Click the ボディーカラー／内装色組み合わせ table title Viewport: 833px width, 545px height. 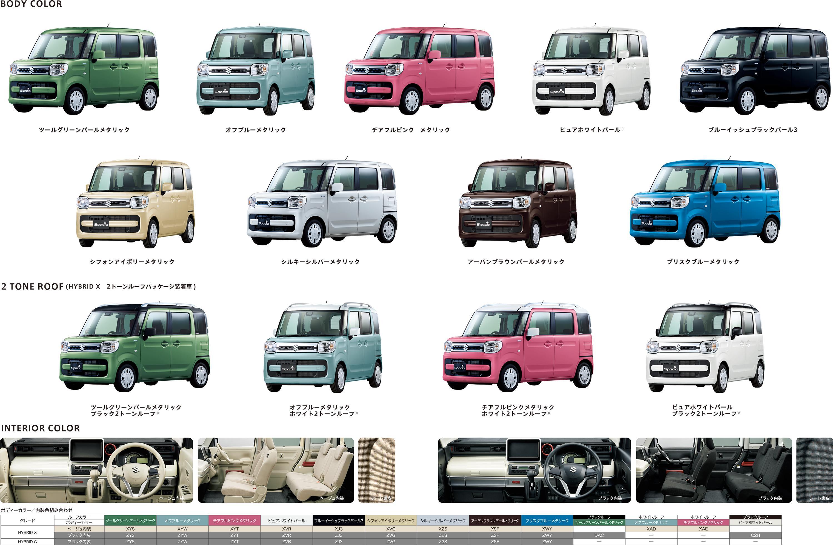click(x=36, y=510)
